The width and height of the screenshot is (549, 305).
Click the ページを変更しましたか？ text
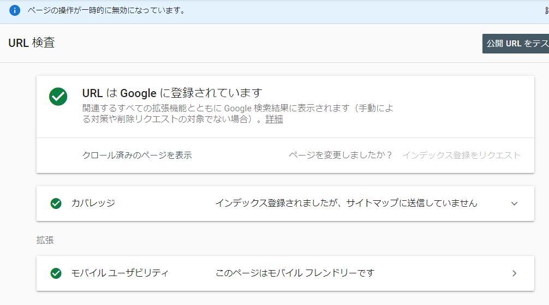(x=341, y=155)
